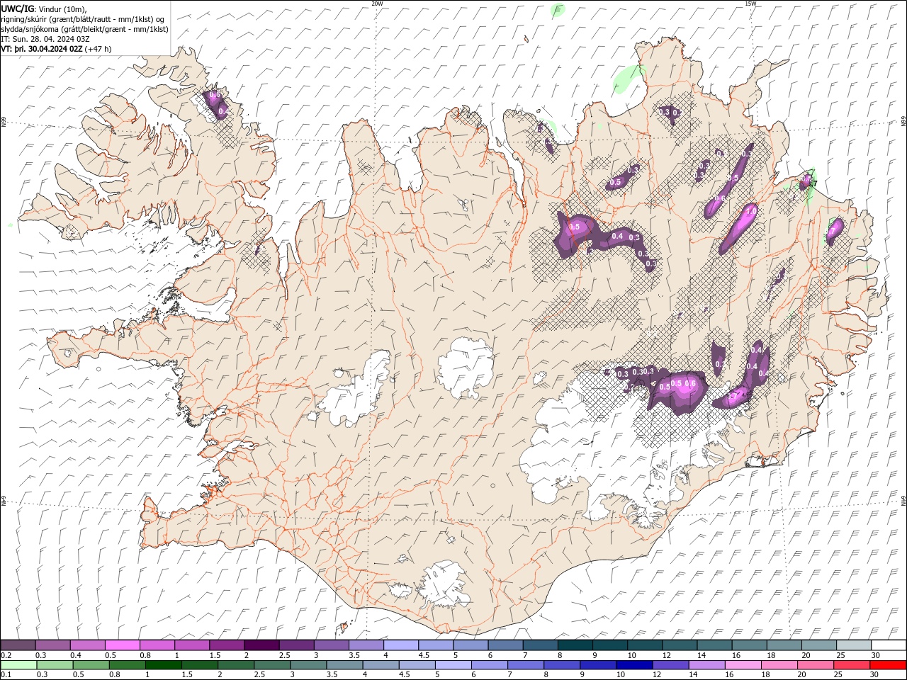The width and height of the screenshot is (907, 680).
Task: Pick the hot pink 20 swatch in lower legend row
Action: pos(816,665)
